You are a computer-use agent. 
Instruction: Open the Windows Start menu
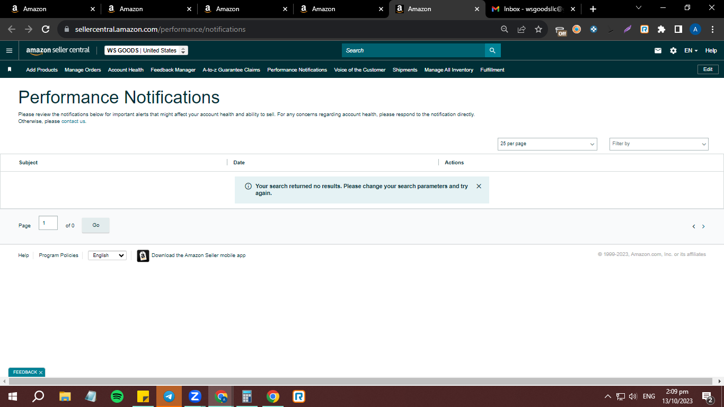pos(12,396)
